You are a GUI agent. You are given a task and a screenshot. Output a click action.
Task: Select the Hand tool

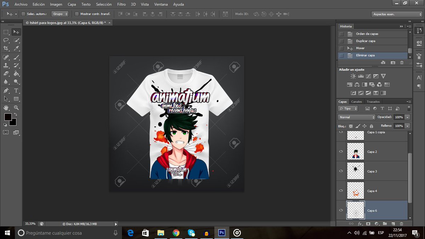pos(6,107)
